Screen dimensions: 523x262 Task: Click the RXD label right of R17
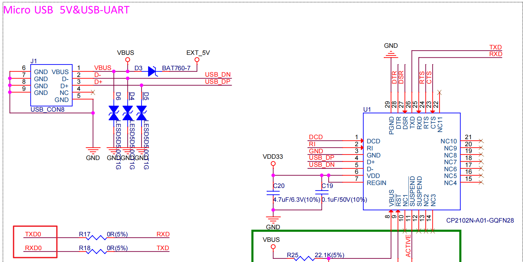163,234
